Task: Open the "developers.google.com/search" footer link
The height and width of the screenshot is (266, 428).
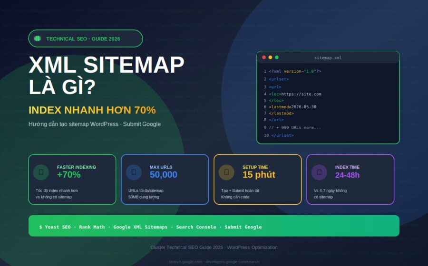Action: [232, 262]
